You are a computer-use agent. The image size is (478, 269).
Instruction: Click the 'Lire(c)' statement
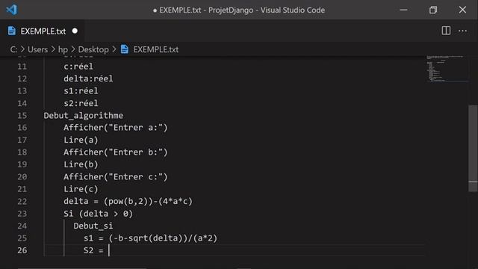pos(81,189)
